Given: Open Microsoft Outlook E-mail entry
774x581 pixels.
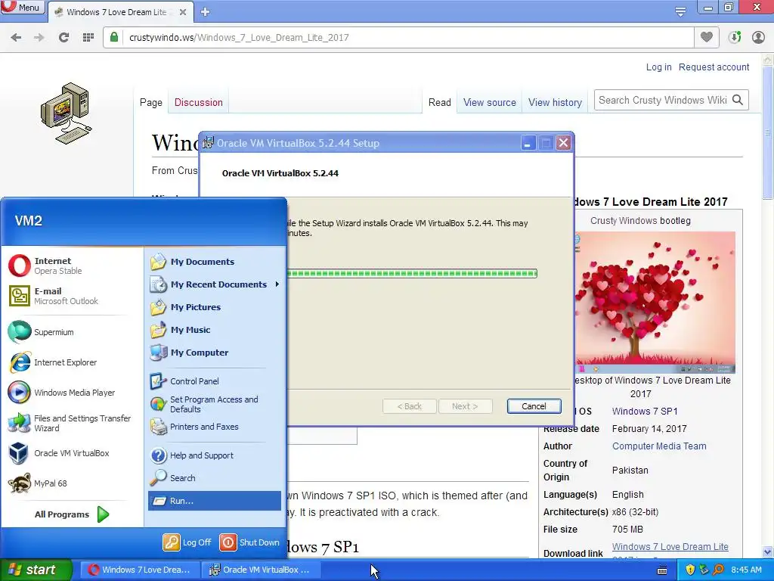Looking at the screenshot, I should coord(73,296).
